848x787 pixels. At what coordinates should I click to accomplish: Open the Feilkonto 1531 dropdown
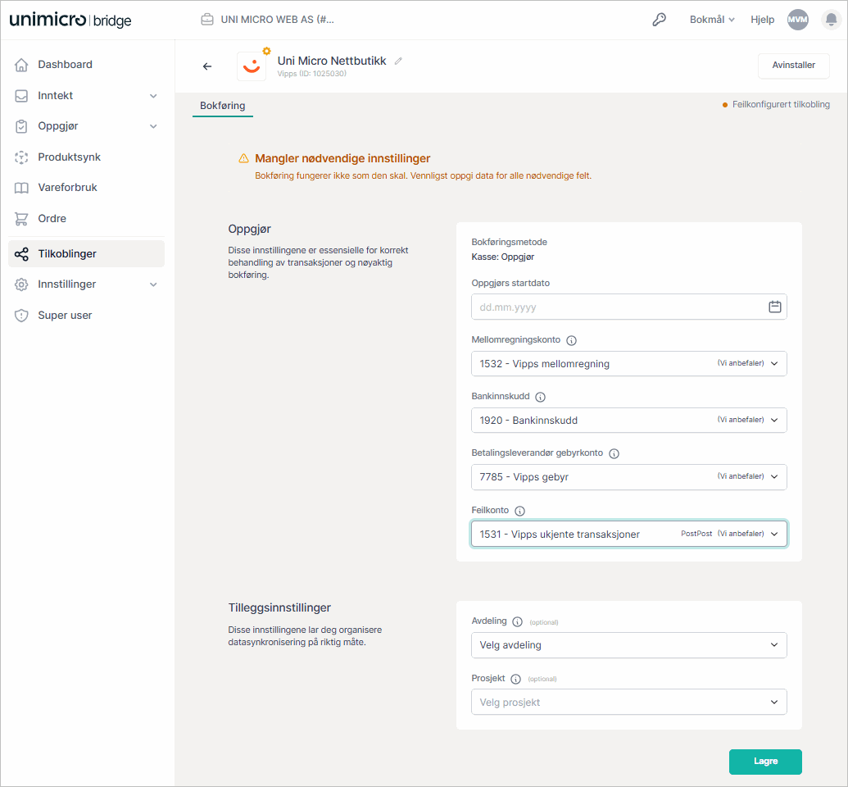629,534
